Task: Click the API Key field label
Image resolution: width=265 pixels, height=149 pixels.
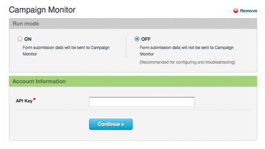Action: pos(24,101)
